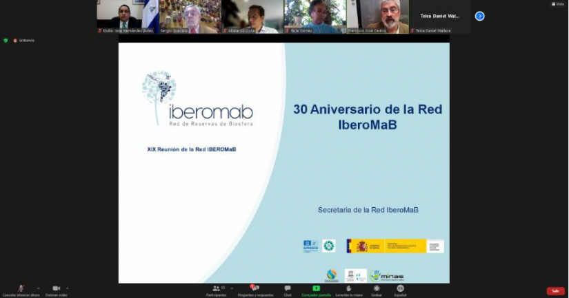The height and width of the screenshot is (298, 569).
Task: Click the Grabando recording indicator
Action: [24, 41]
